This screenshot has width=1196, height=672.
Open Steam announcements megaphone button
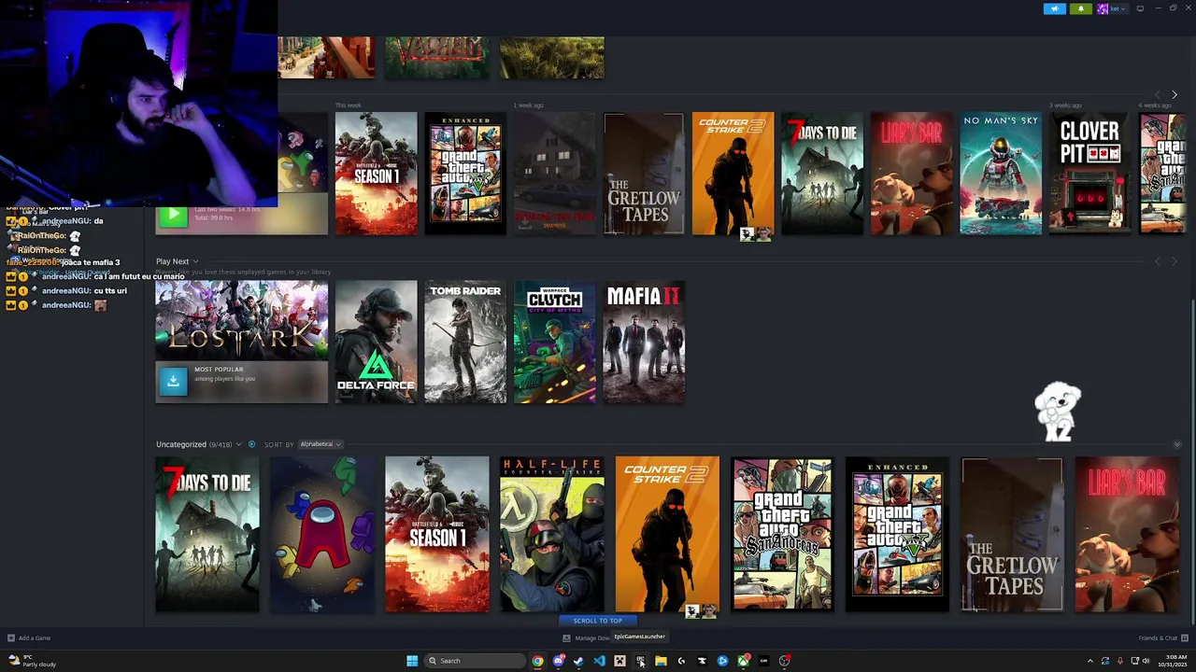tap(1054, 8)
